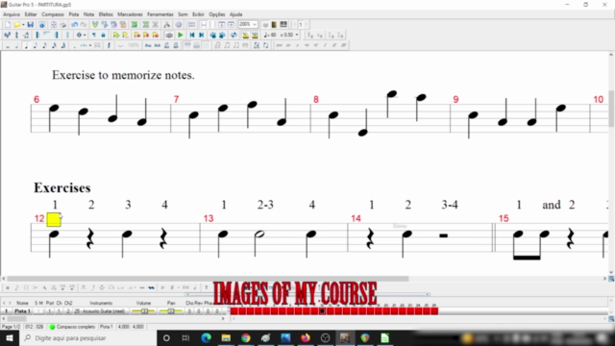Click the first red bar cell in track timeline
Screen dimensions: 615x346
pyautogui.click(x=234, y=311)
